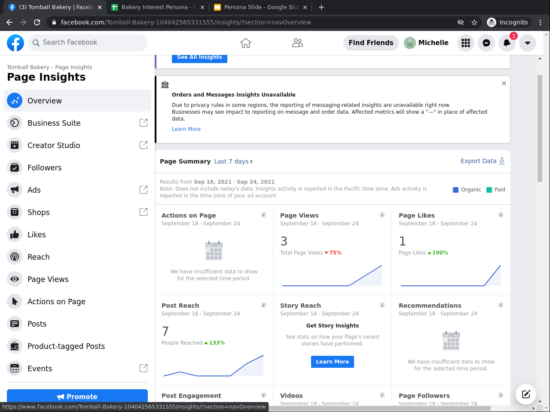Click the info icon for Page Likes card
Viewport: 550px width, 412px height.
[501, 215]
